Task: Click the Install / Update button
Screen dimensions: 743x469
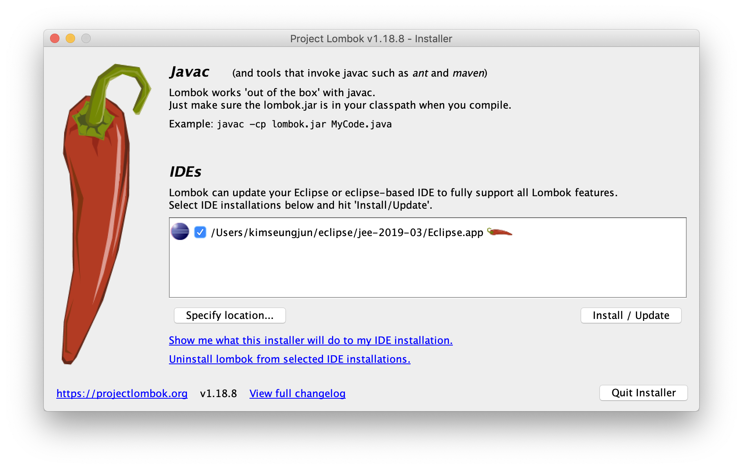Action: pos(631,315)
